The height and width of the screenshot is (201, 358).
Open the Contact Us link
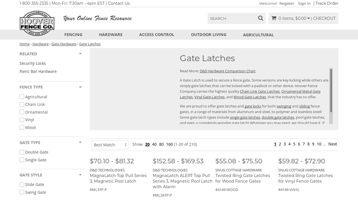(119, 4)
